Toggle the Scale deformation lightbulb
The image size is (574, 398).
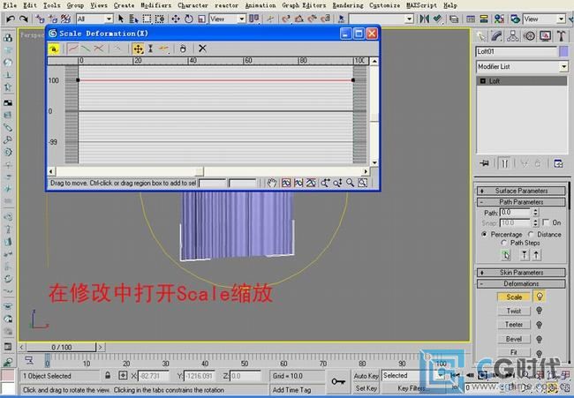click(539, 297)
